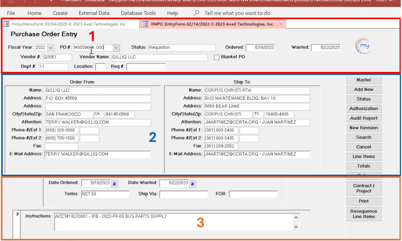
Task: Click the record selector arrow beside Instructions
Action: 18,214
